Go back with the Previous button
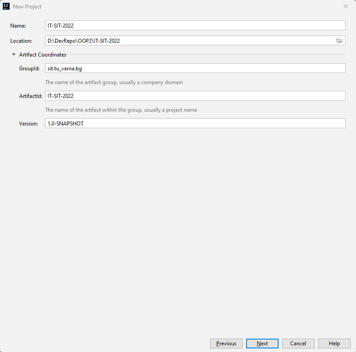The image size is (356, 352). [226, 344]
